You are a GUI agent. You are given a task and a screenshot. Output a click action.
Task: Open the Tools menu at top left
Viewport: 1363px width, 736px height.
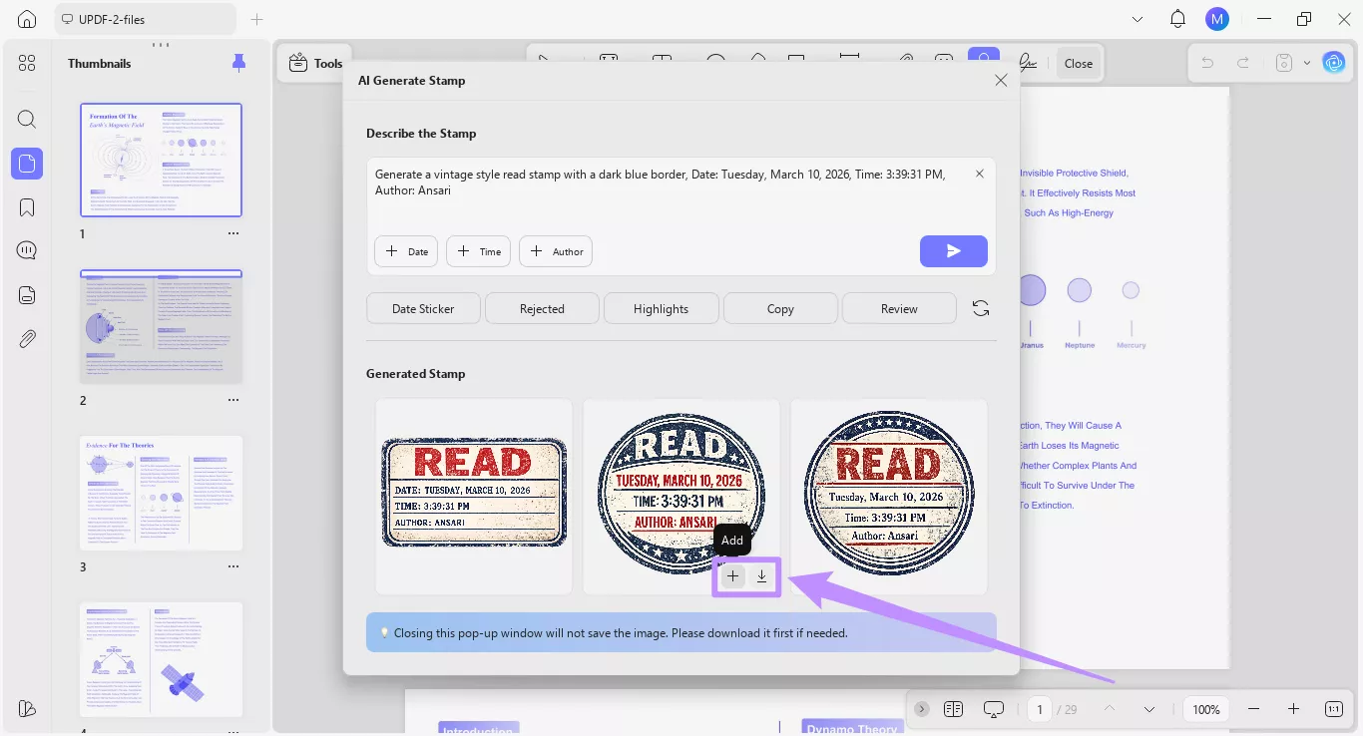pyautogui.click(x=315, y=62)
